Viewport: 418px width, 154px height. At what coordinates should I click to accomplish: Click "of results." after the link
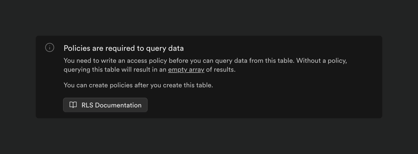221,69
